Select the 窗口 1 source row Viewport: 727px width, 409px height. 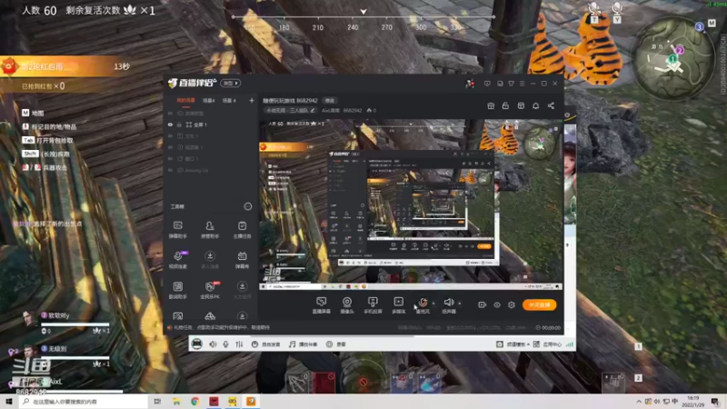click(x=211, y=159)
